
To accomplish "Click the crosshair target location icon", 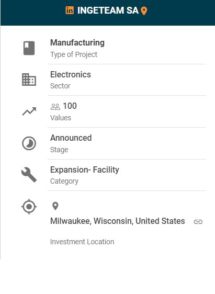I will pyautogui.click(x=29, y=207).
